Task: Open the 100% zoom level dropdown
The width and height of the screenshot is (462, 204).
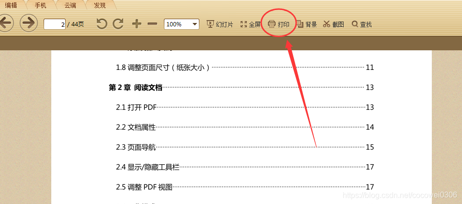Action: pos(182,24)
